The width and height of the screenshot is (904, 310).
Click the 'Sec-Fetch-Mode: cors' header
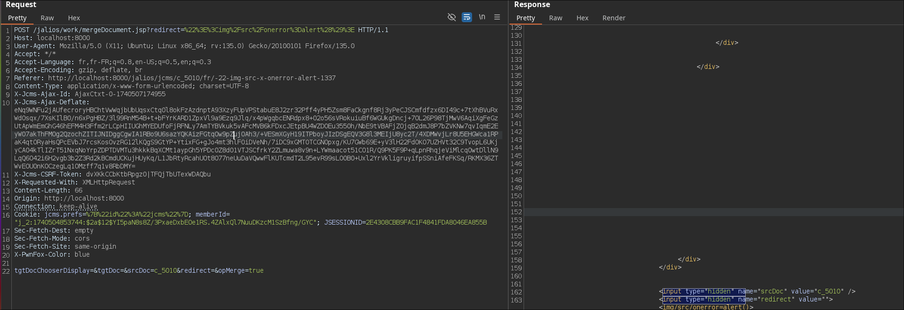(x=52, y=238)
